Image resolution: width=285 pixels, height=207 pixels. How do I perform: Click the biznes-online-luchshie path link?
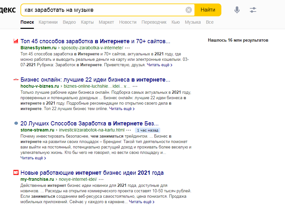pyautogui.click(x=97, y=86)
